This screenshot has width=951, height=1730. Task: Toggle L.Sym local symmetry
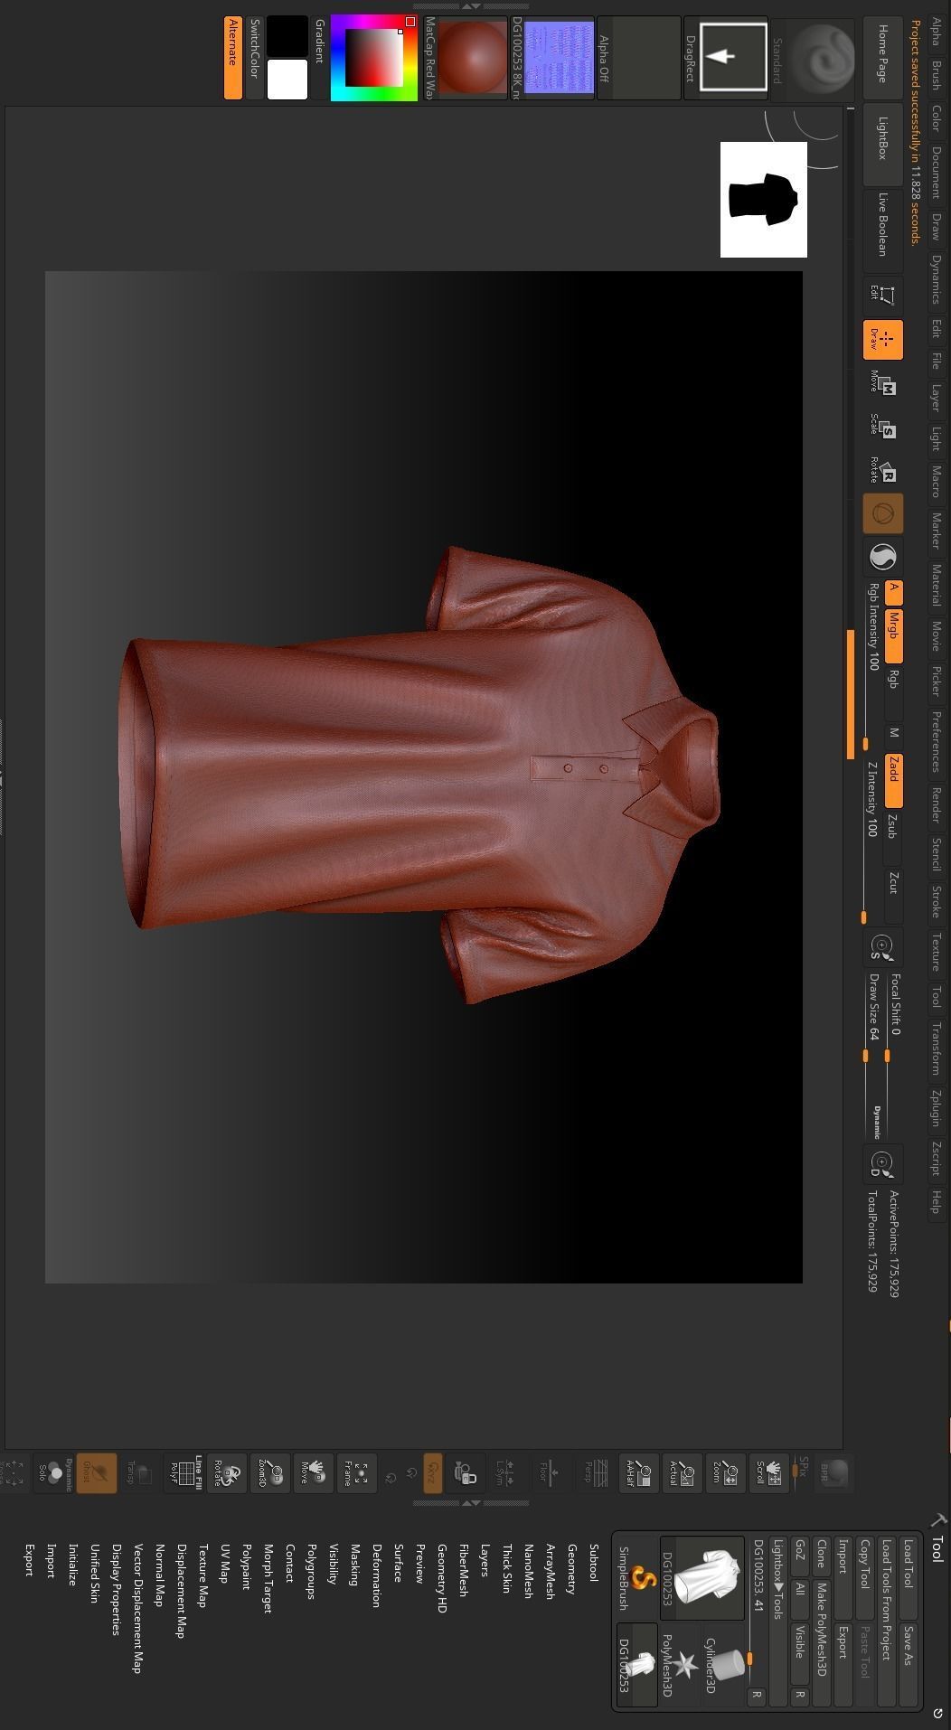[508, 1473]
